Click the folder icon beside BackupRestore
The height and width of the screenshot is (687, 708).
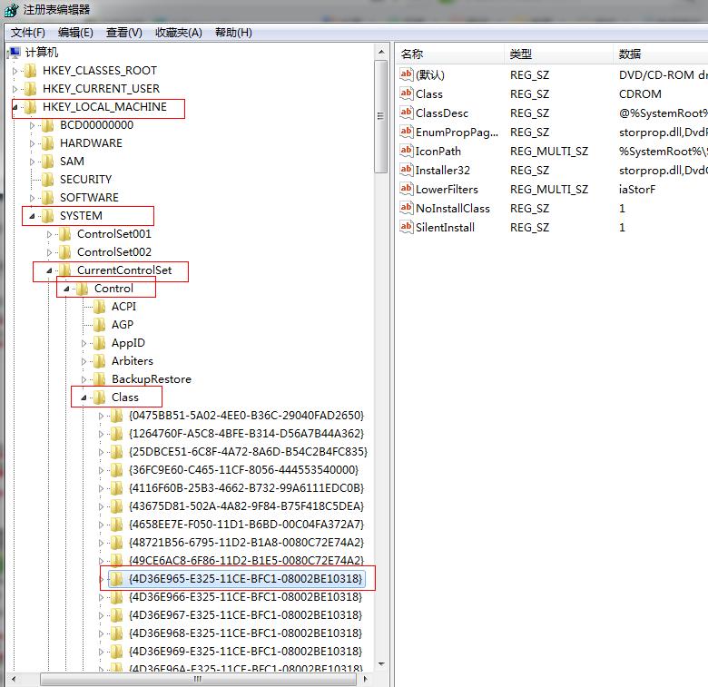[x=100, y=379]
